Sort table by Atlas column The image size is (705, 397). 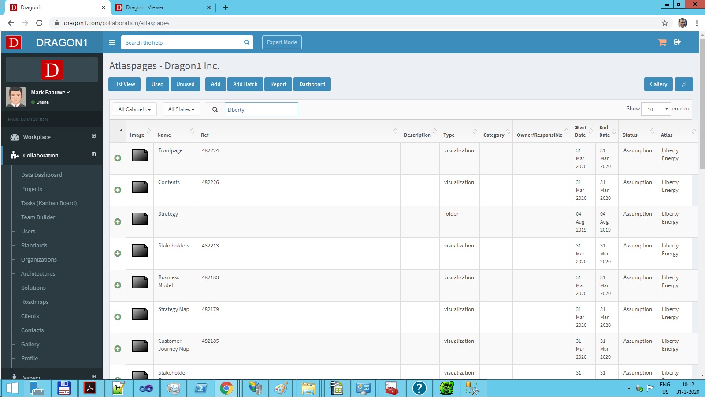click(677, 131)
